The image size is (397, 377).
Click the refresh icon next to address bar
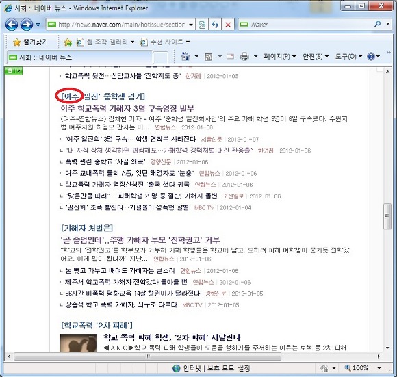coord(215,25)
